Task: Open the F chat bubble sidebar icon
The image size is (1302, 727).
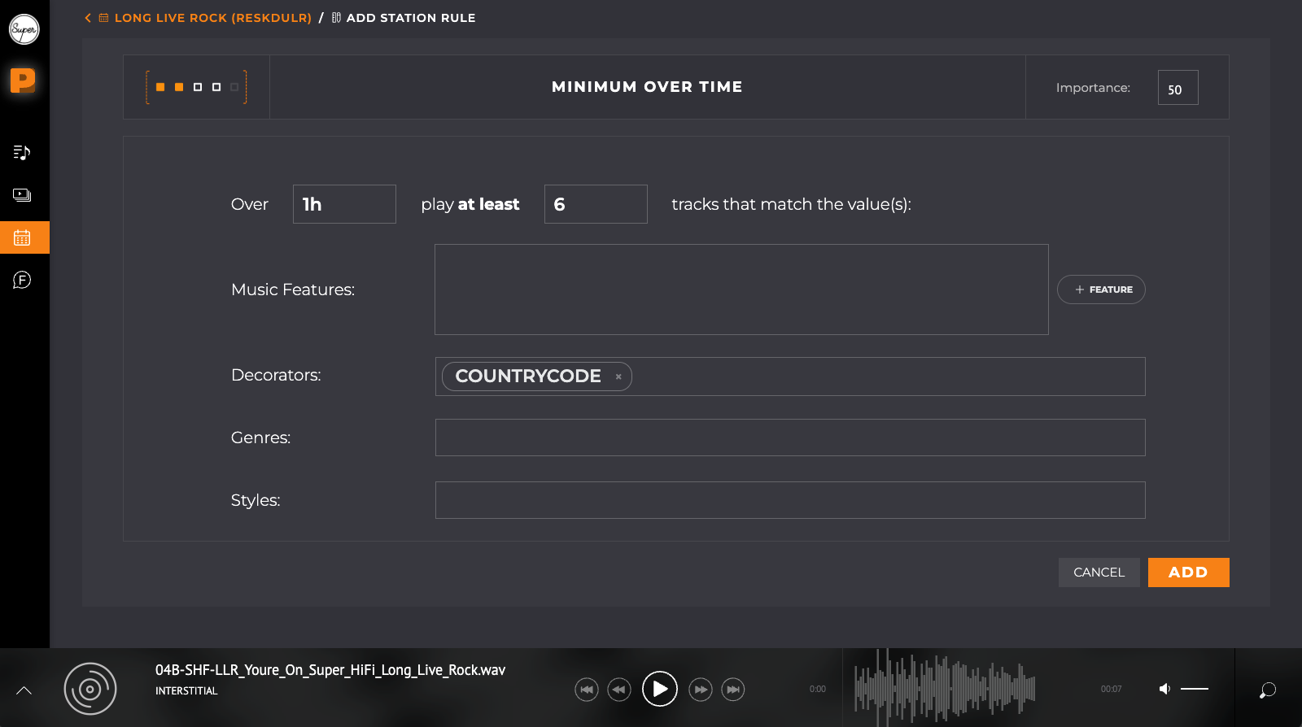Action: [x=22, y=280]
